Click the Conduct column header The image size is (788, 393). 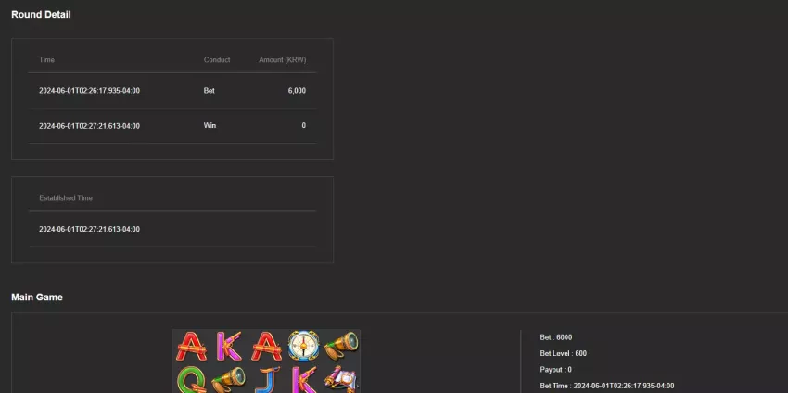click(x=217, y=60)
